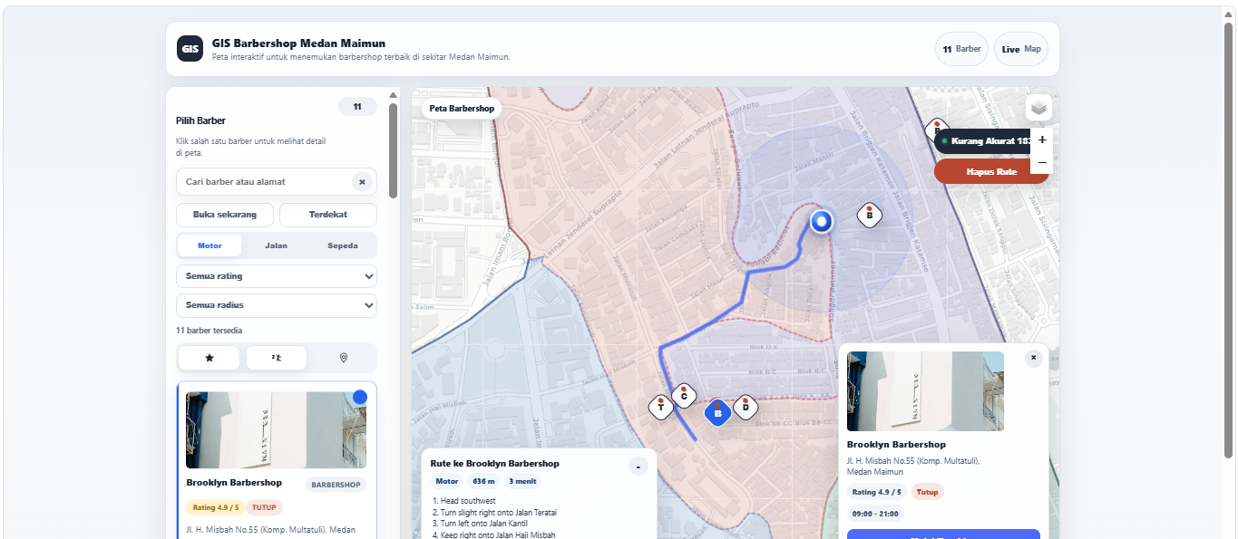Open the Brooklyn Barbershop card photo in sidebar
Screen dimensions: 1238x539
[277, 430]
